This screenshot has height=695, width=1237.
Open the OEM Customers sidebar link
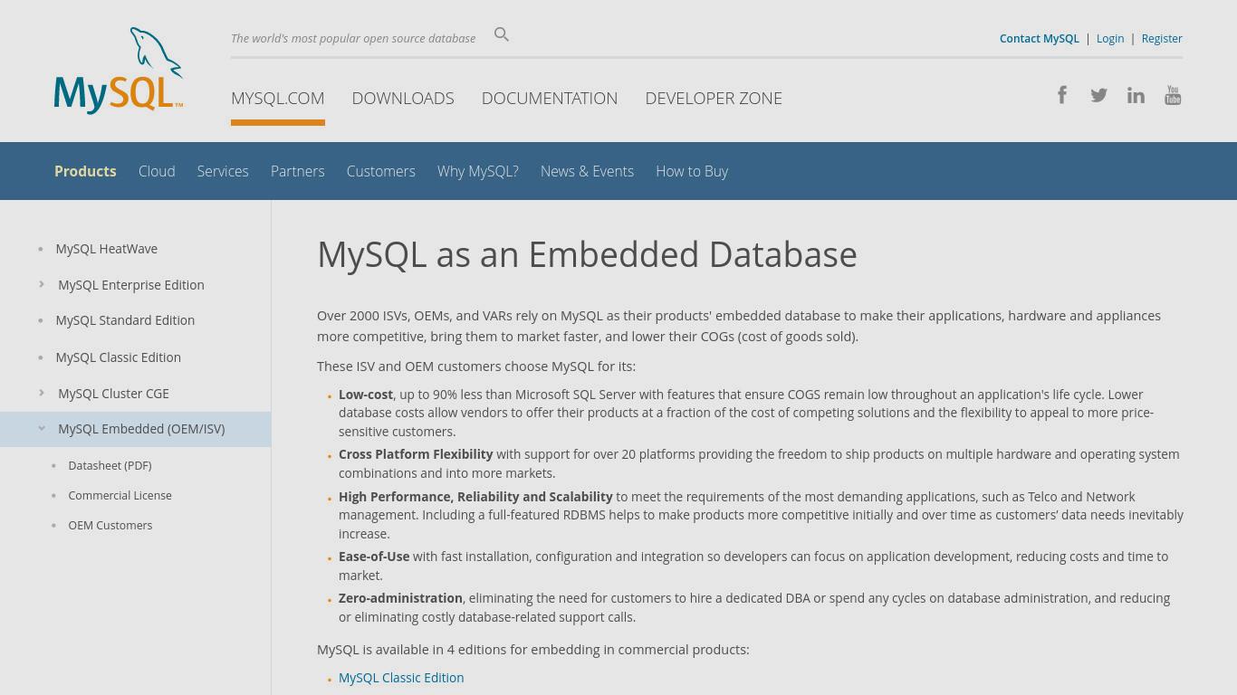tap(110, 525)
